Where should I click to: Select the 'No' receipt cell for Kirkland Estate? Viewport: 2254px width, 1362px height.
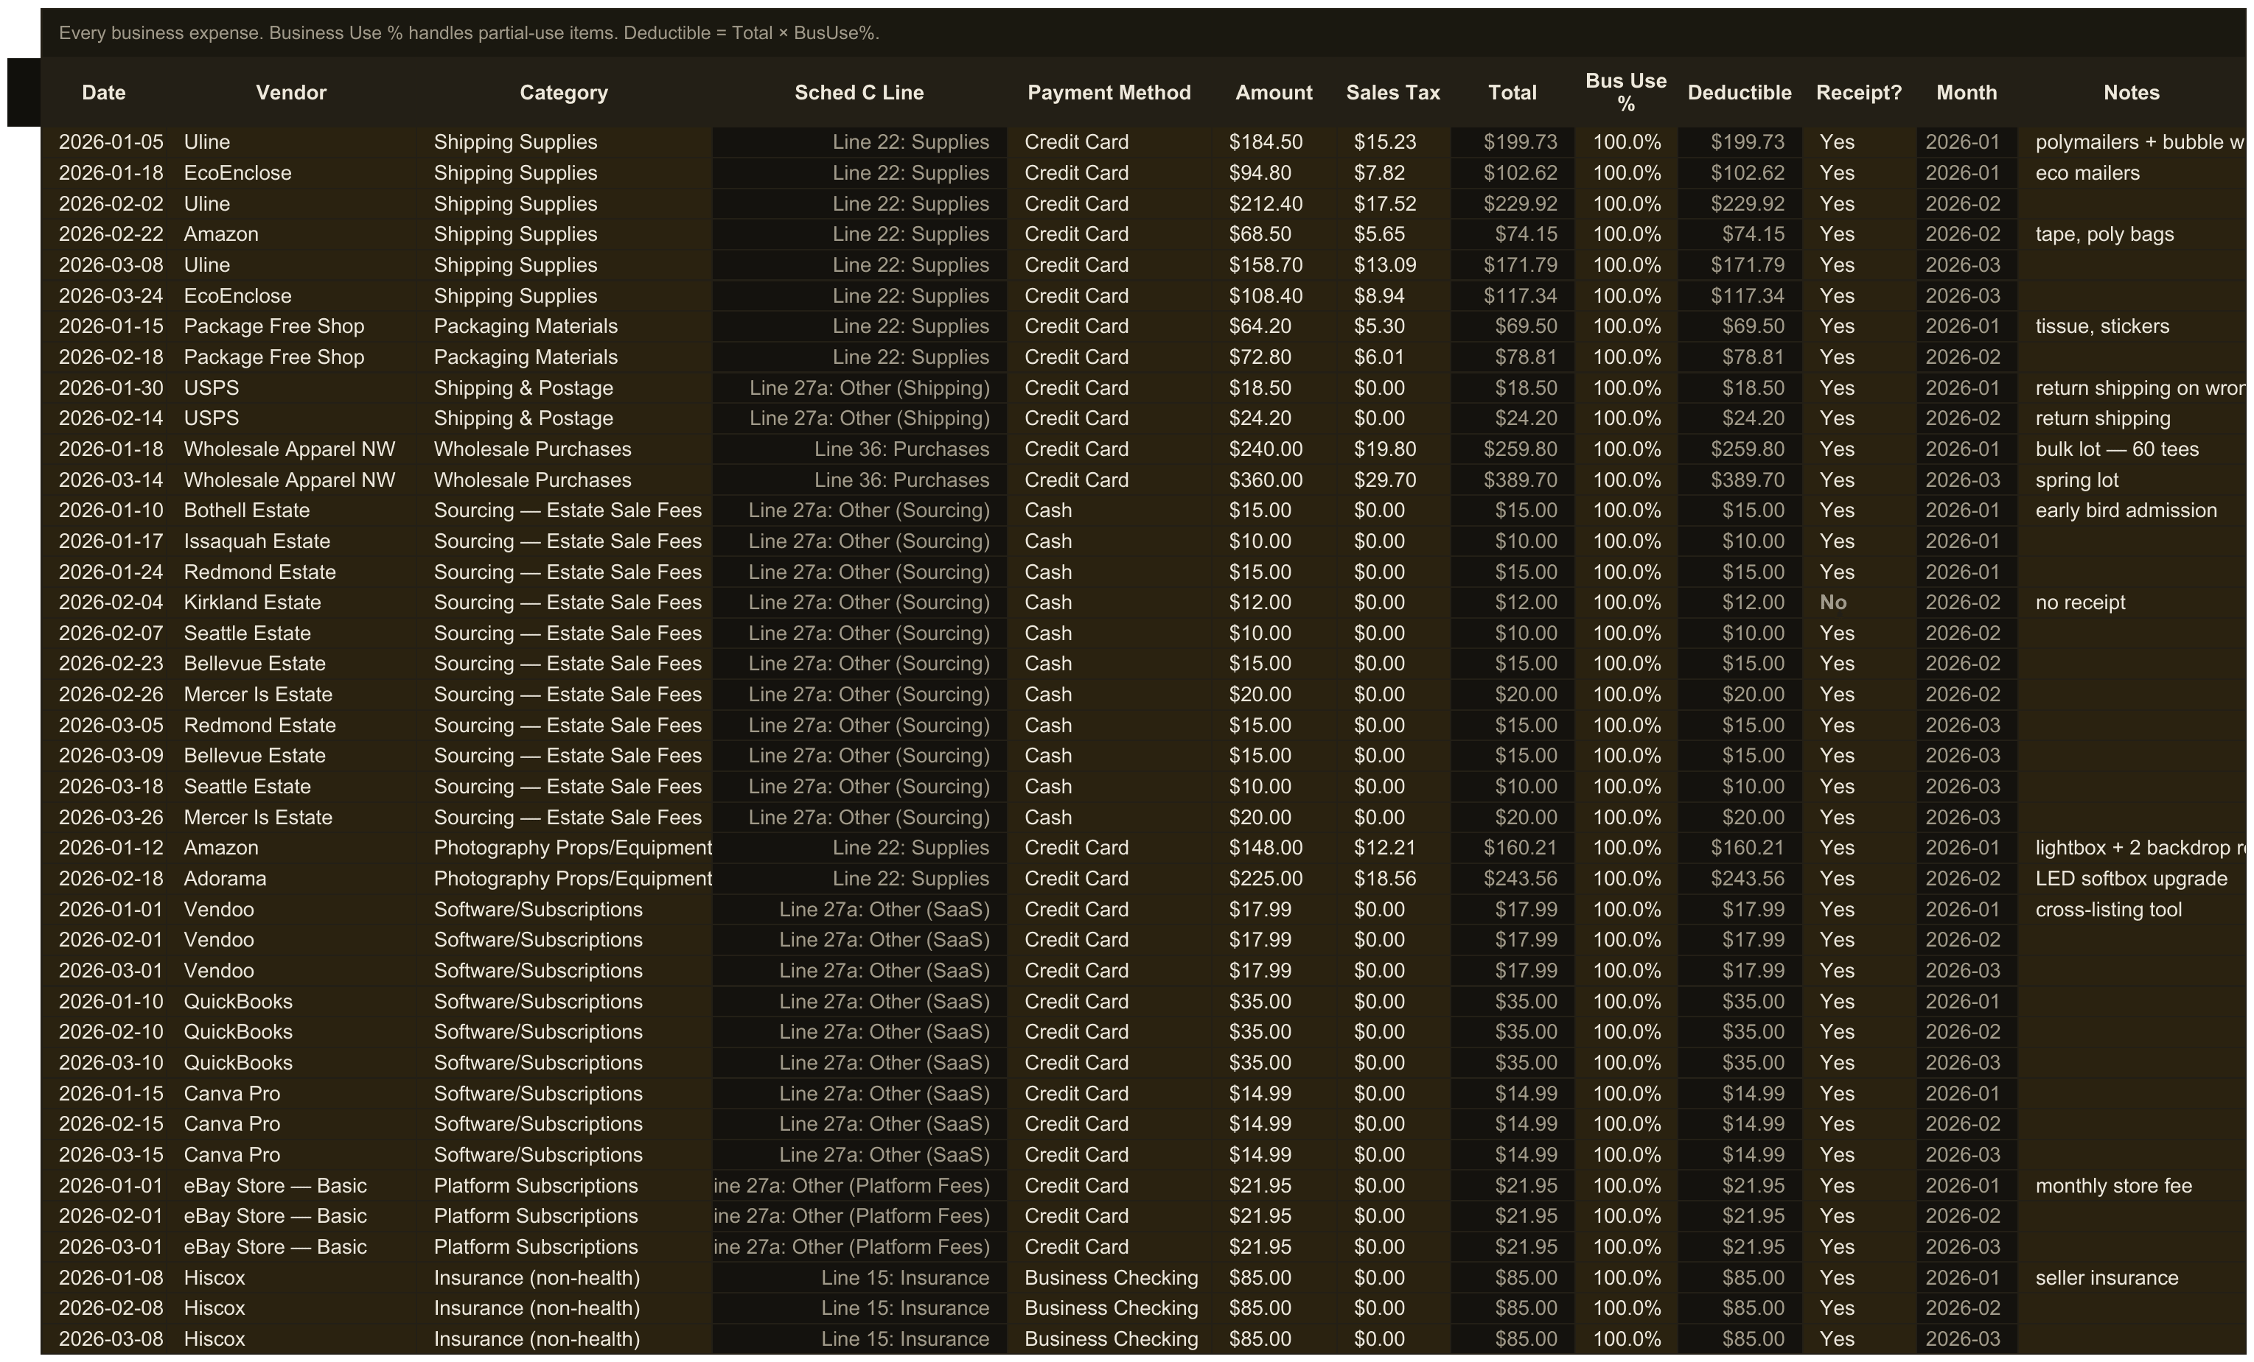pos(1859,603)
